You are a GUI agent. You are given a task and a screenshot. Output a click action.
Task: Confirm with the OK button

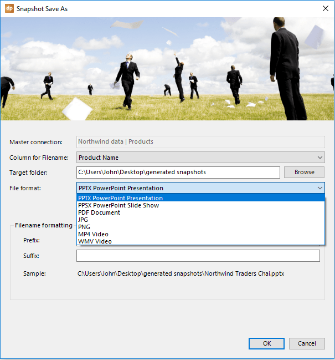[267, 343]
